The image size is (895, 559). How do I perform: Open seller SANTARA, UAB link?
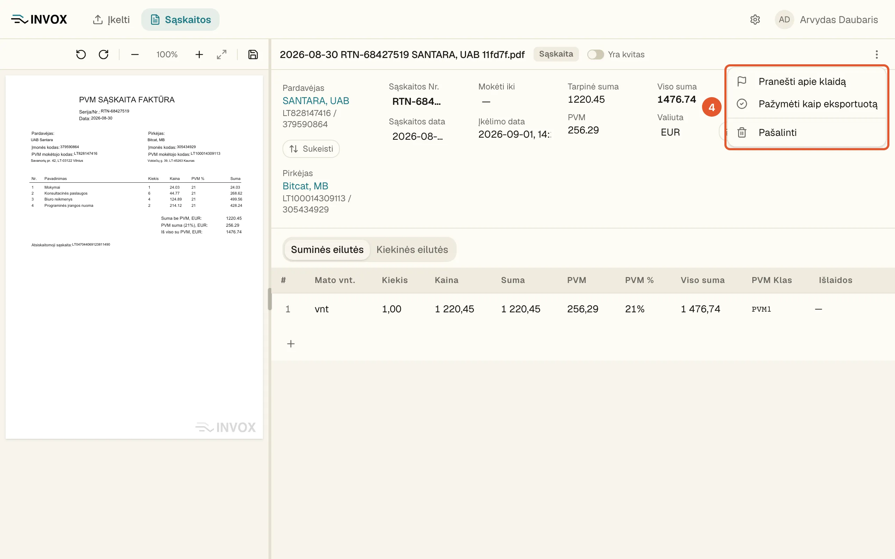(x=315, y=101)
